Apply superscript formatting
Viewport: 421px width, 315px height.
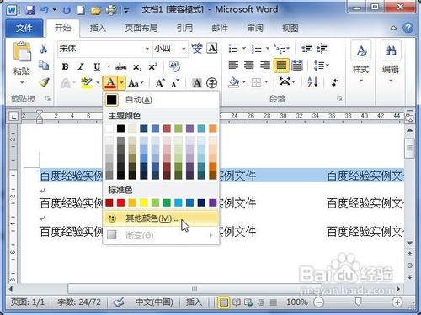click(152, 67)
